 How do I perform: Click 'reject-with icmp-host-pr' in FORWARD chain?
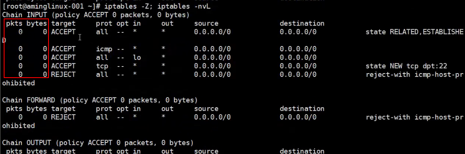pyautogui.click(x=414, y=117)
